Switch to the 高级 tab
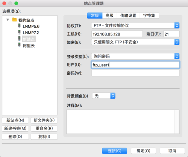This screenshot has width=188, height=157. pyautogui.click(x=109, y=15)
